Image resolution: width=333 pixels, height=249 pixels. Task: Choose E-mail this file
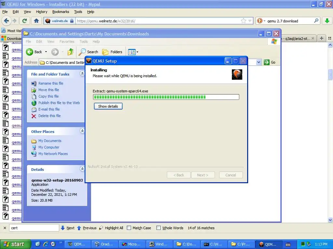(49, 109)
